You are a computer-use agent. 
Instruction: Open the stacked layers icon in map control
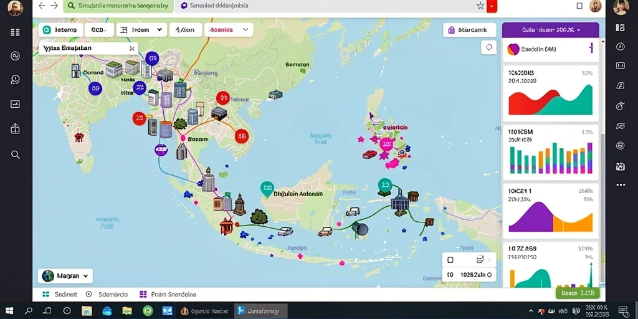click(479, 260)
